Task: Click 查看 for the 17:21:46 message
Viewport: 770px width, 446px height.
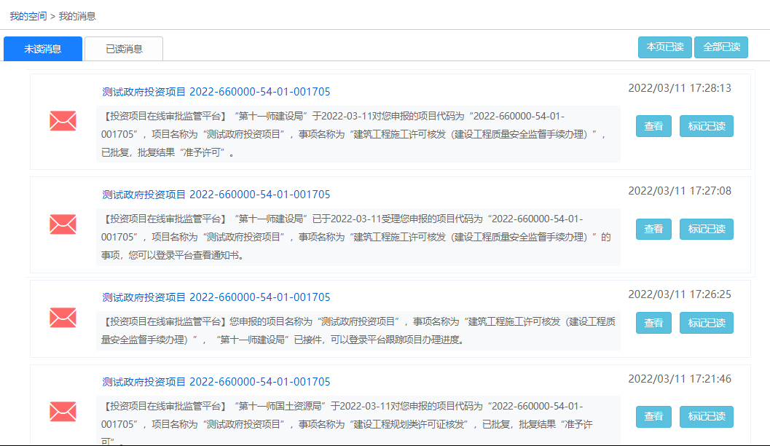Action: tap(653, 417)
